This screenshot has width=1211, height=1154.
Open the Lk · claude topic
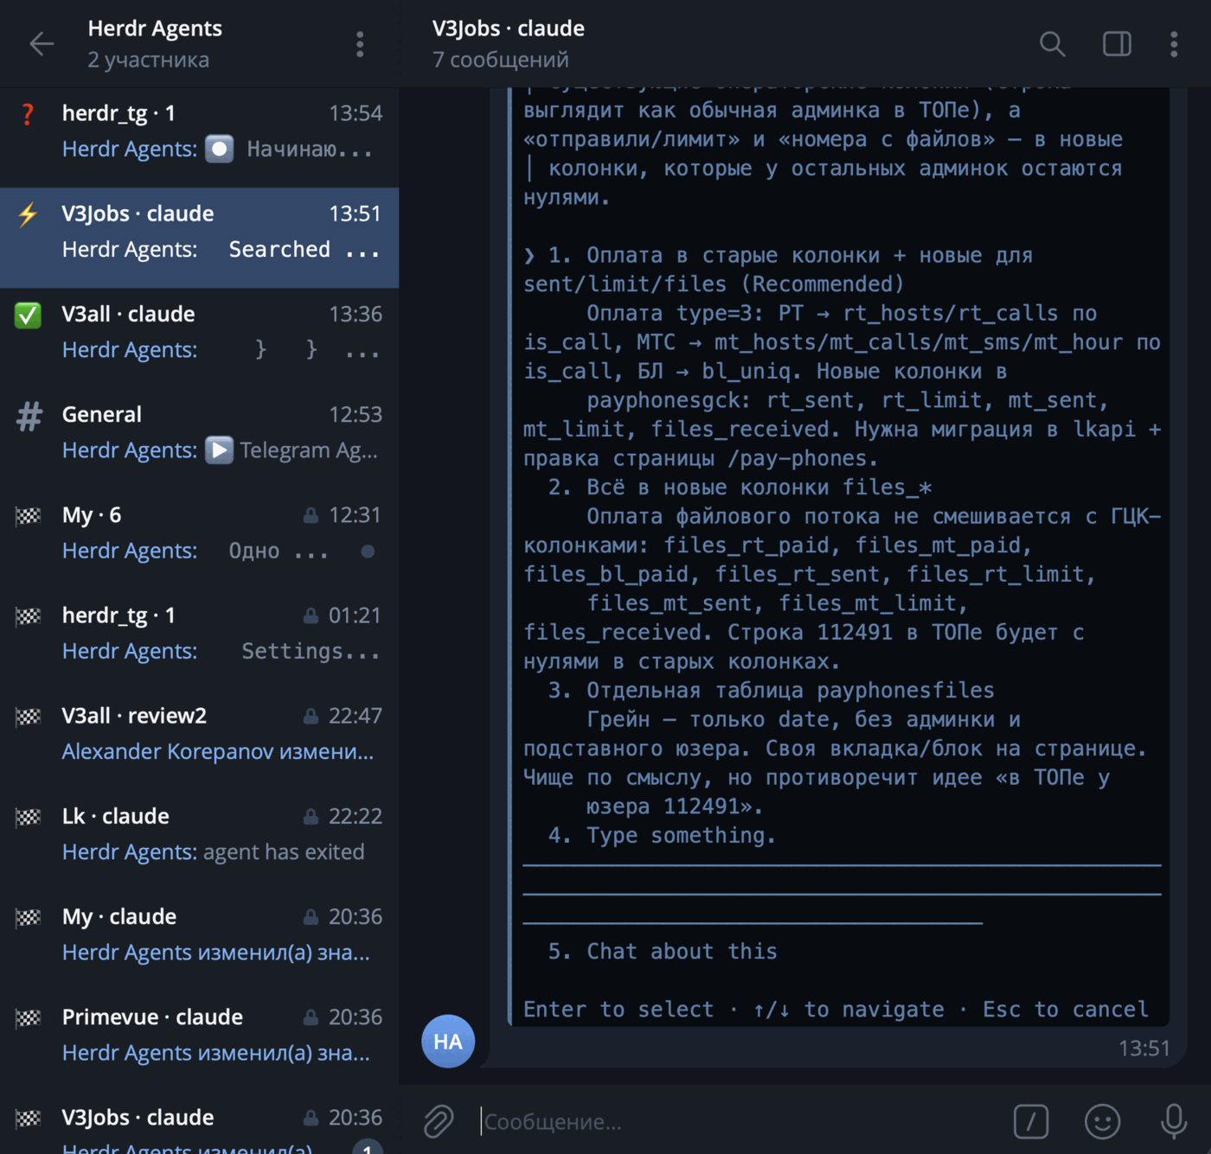(x=199, y=839)
